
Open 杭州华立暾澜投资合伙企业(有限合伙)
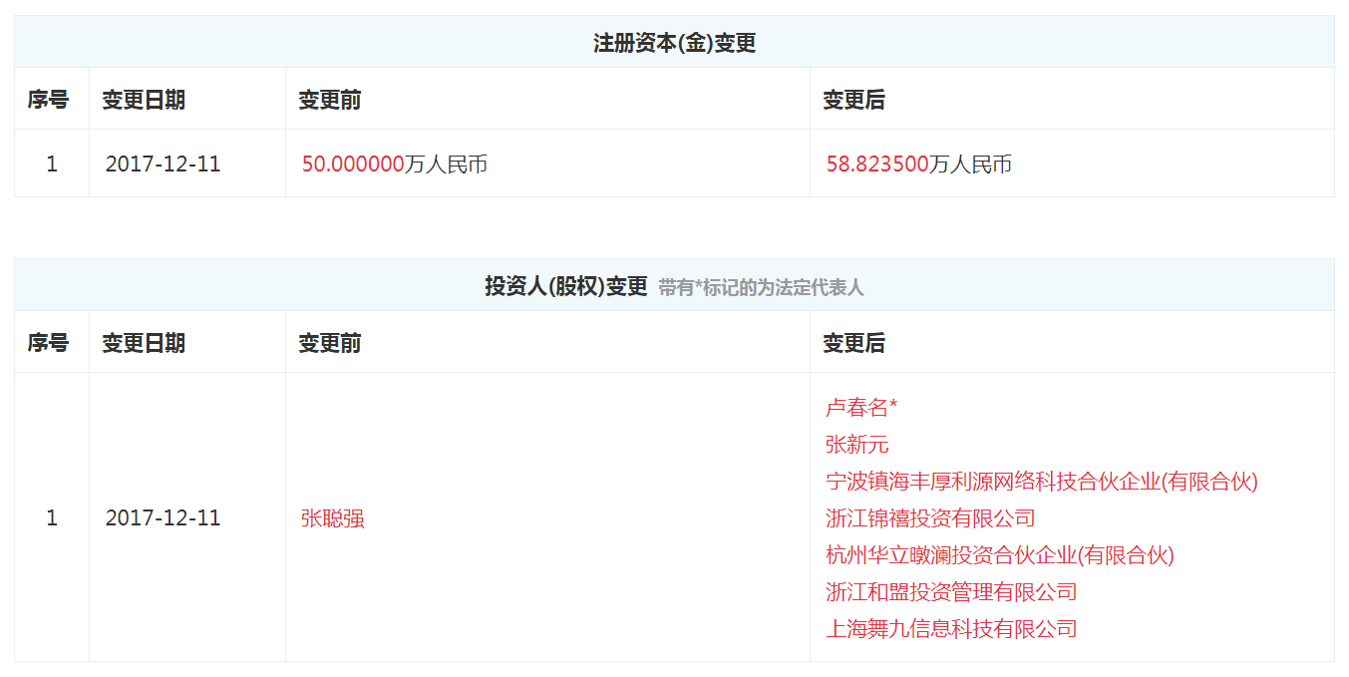click(1000, 555)
